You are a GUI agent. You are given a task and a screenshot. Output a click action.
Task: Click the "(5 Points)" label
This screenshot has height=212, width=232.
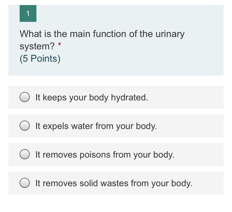coord(40,59)
